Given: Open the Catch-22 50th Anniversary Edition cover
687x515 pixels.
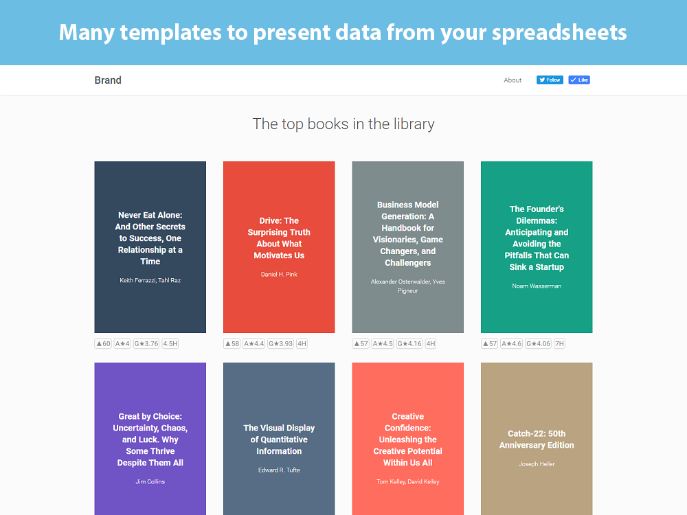Looking at the screenshot, I should [x=537, y=439].
